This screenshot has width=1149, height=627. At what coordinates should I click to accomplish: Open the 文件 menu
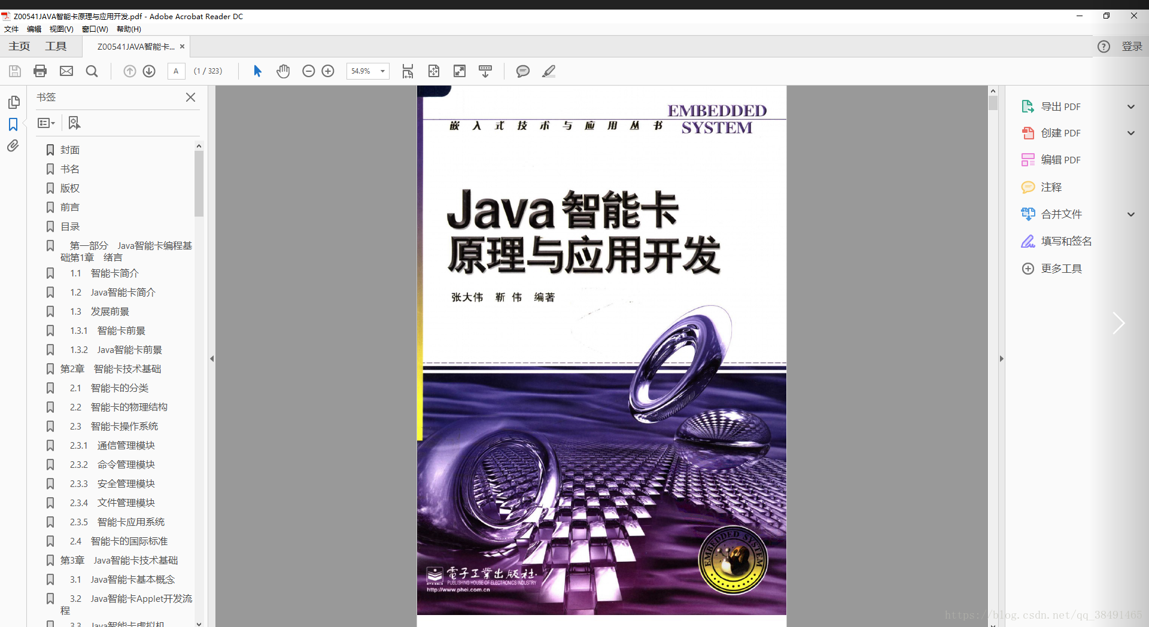pyautogui.click(x=11, y=29)
